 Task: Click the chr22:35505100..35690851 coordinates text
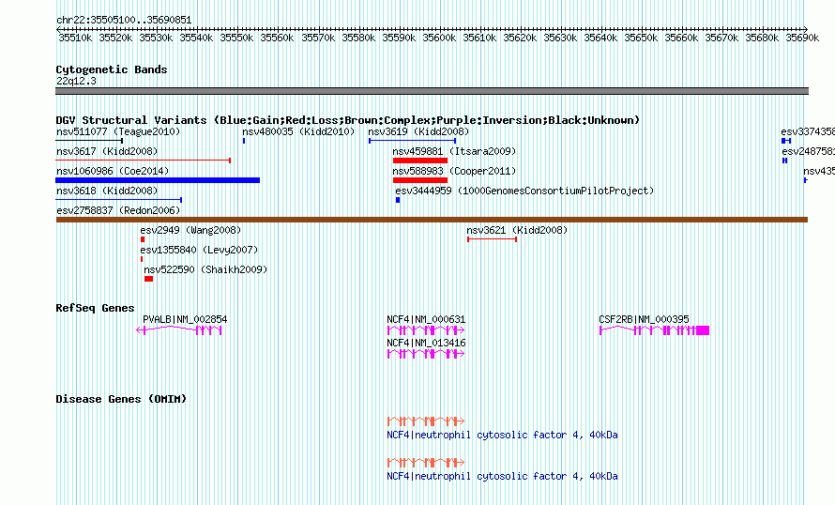[124, 20]
